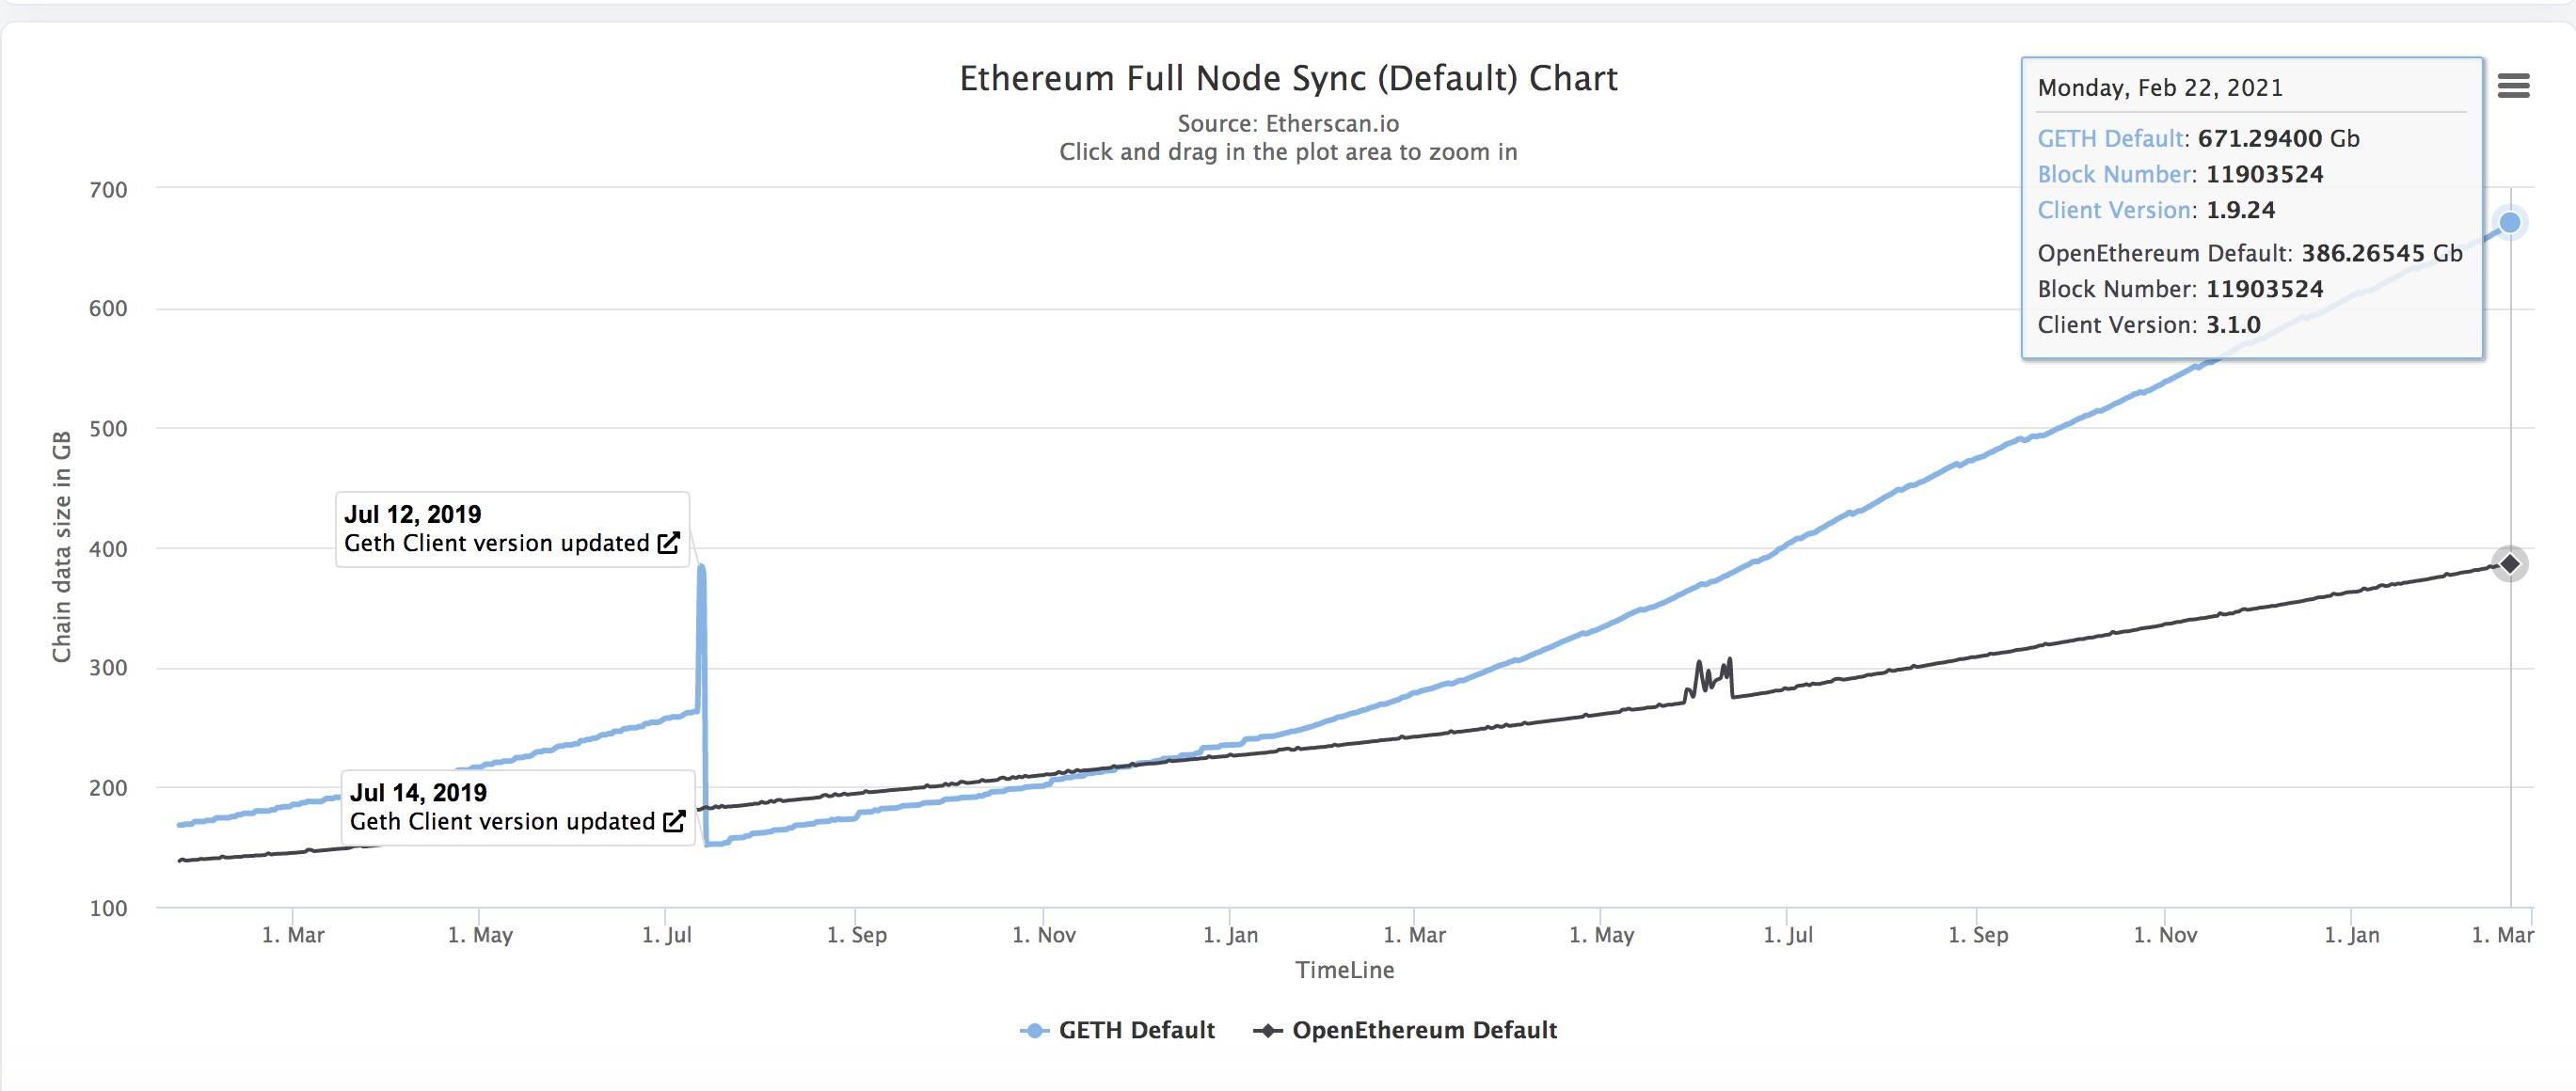The width and height of the screenshot is (2576, 1091).
Task: Click the 'GETH Default: 671.29400 Gb' tooltip line
Action: point(2198,138)
